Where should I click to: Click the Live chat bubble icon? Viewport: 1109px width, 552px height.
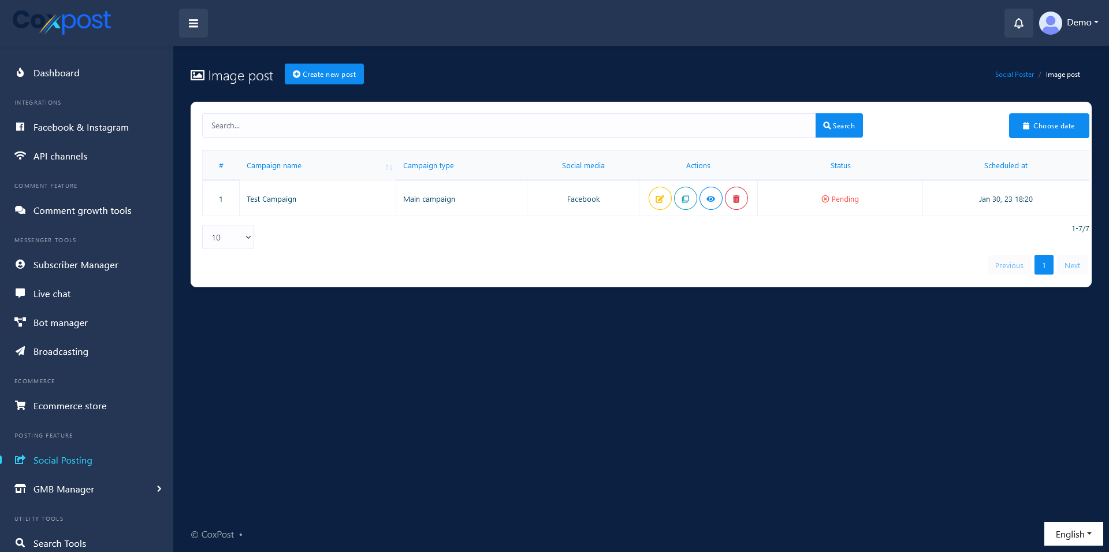coord(20,293)
